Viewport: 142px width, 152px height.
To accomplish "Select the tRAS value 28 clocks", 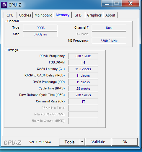I will (83, 89).
